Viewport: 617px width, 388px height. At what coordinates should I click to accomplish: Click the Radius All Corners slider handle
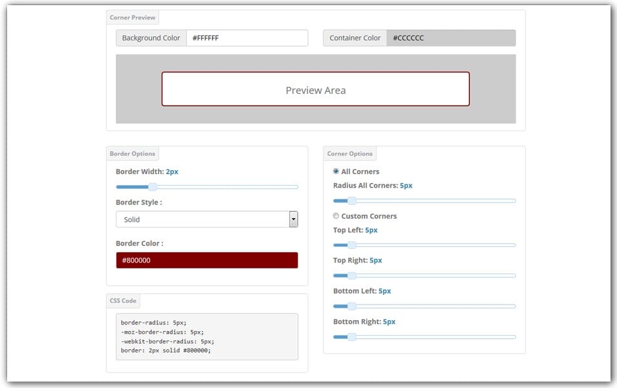[x=351, y=201]
